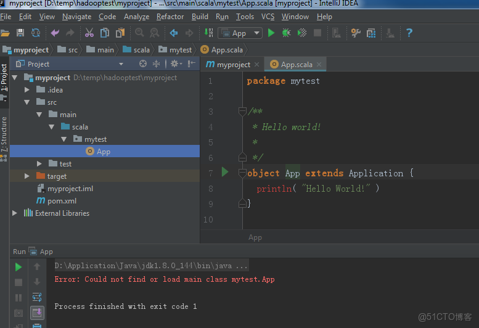Open the Help question mark icon
The image size is (479, 328).
tap(409, 33)
